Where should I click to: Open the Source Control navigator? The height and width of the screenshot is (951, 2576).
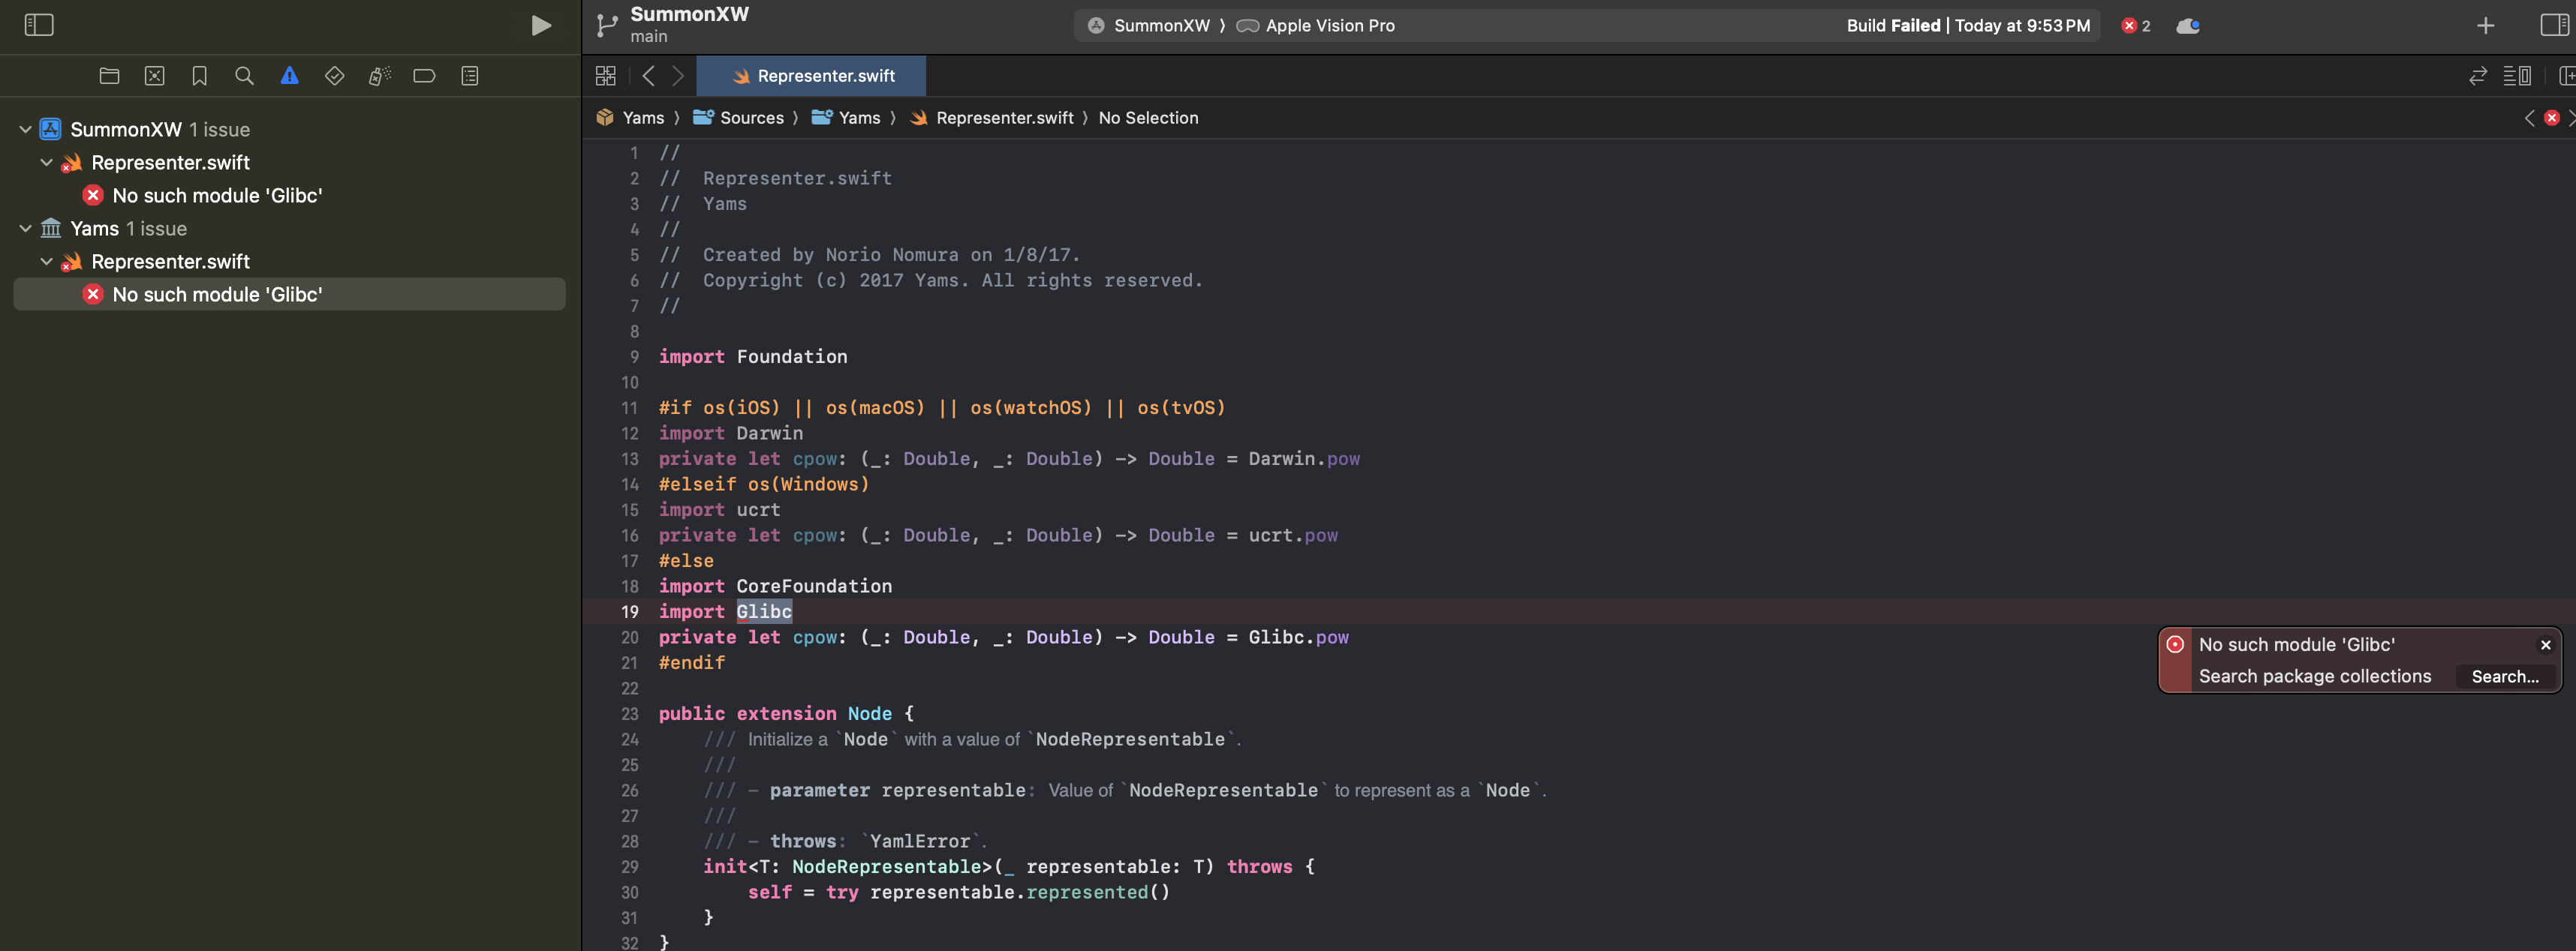tap(154, 76)
